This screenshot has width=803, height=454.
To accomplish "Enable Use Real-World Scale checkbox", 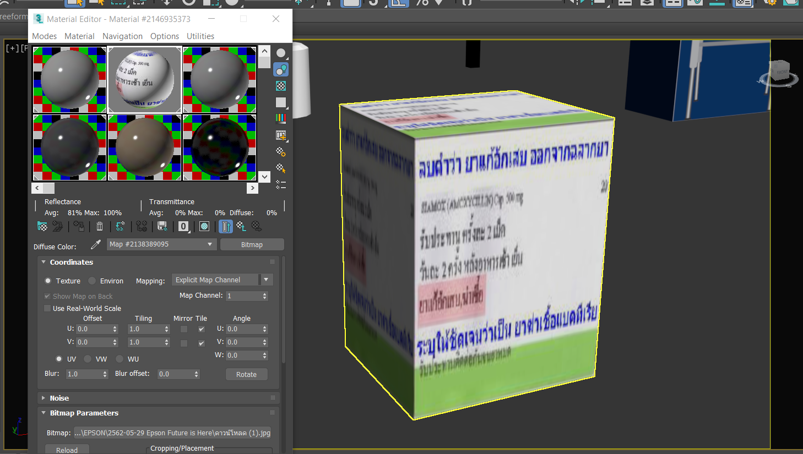I will tap(47, 308).
